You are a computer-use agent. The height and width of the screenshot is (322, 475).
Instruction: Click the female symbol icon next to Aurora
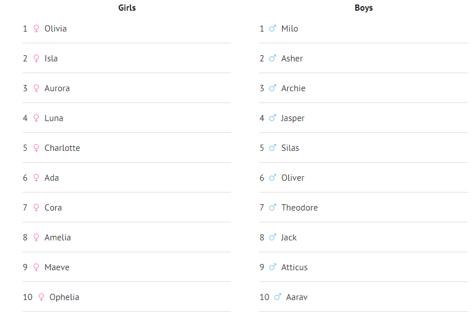click(x=37, y=88)
